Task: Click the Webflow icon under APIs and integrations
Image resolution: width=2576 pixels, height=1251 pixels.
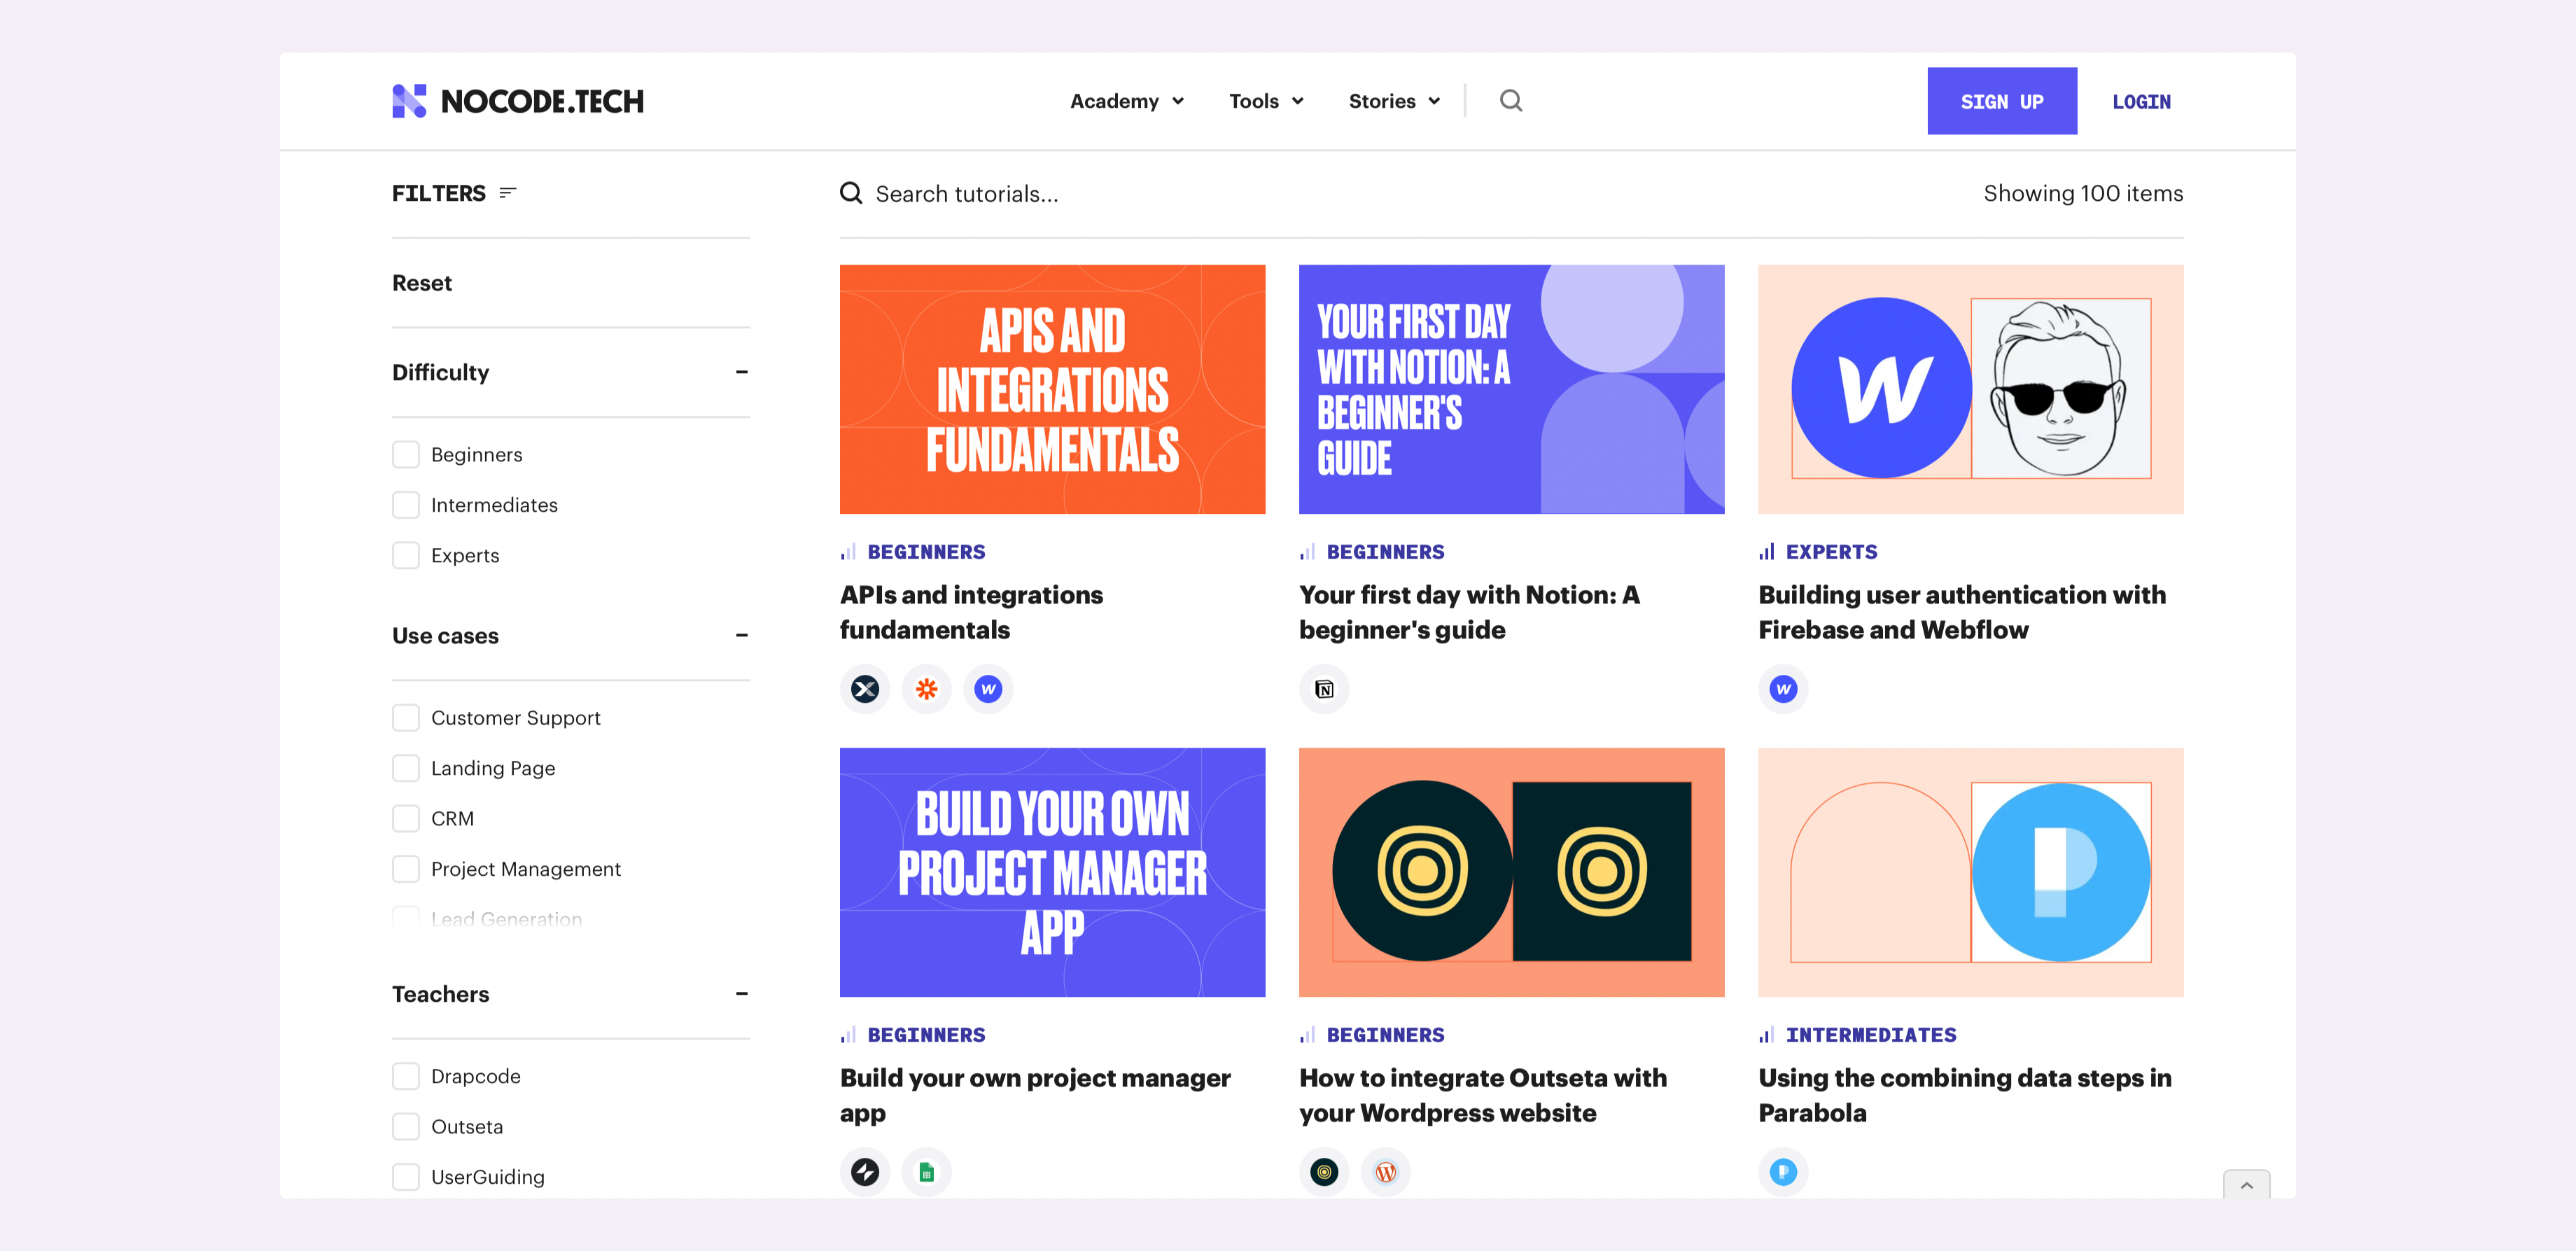Action: pos(988,689)
